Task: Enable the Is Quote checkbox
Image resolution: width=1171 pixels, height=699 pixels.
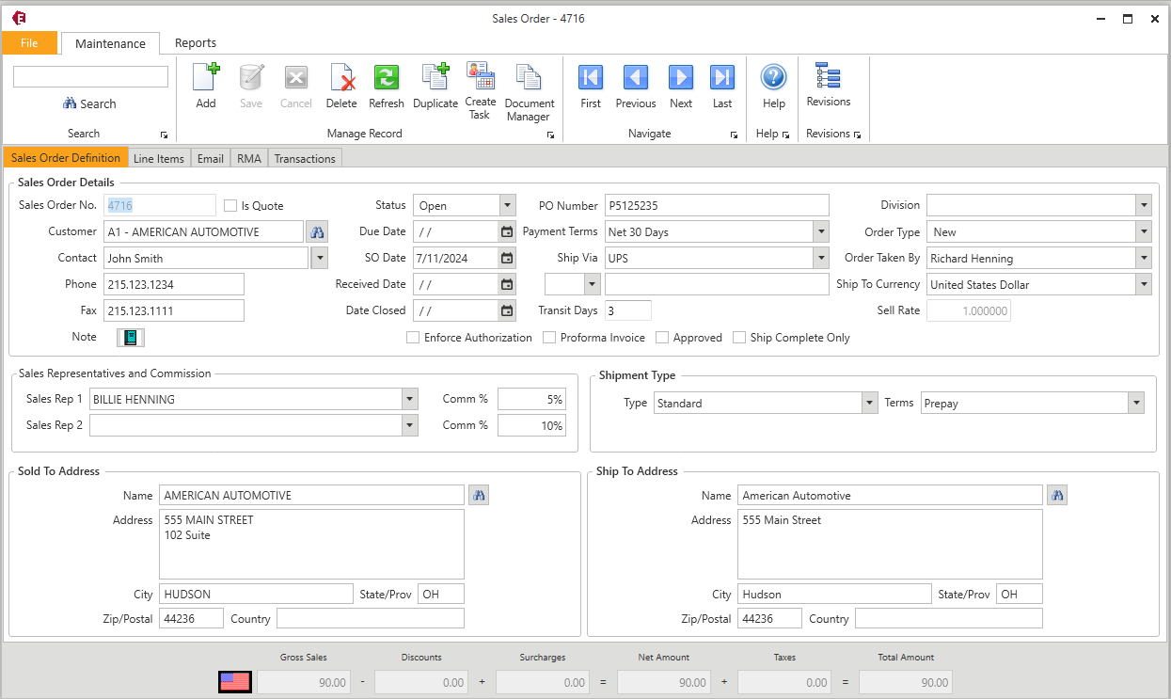Action: point(229,205)
